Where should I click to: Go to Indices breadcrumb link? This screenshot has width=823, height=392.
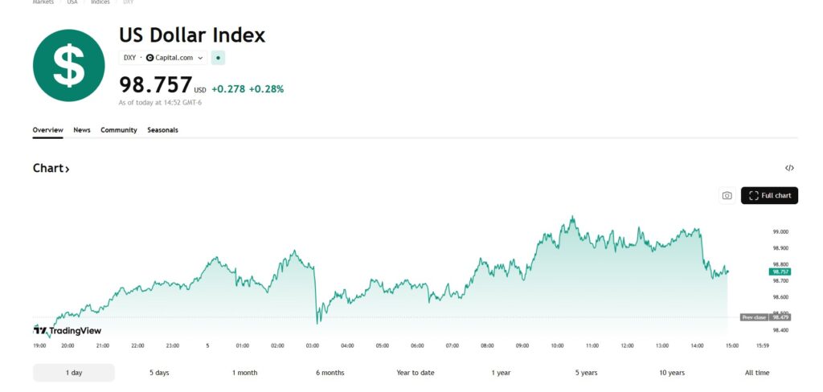(100, 2)
